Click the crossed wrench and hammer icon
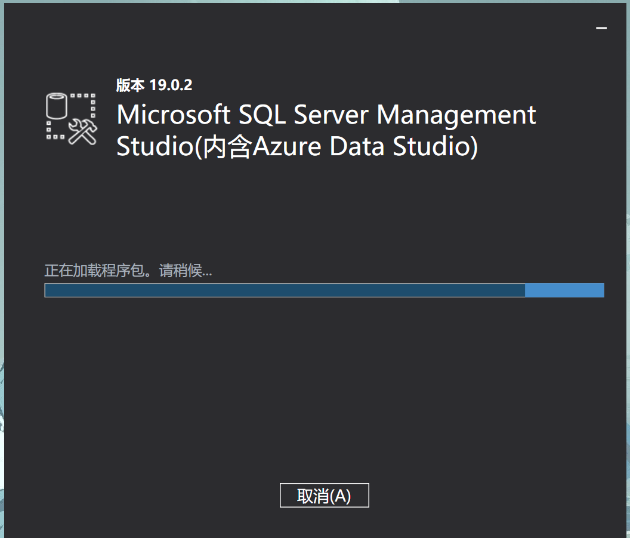 (82, 131)
